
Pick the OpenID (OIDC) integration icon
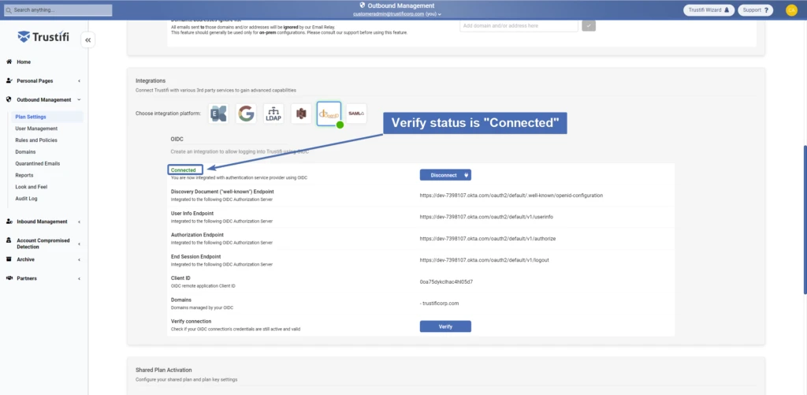329,114
